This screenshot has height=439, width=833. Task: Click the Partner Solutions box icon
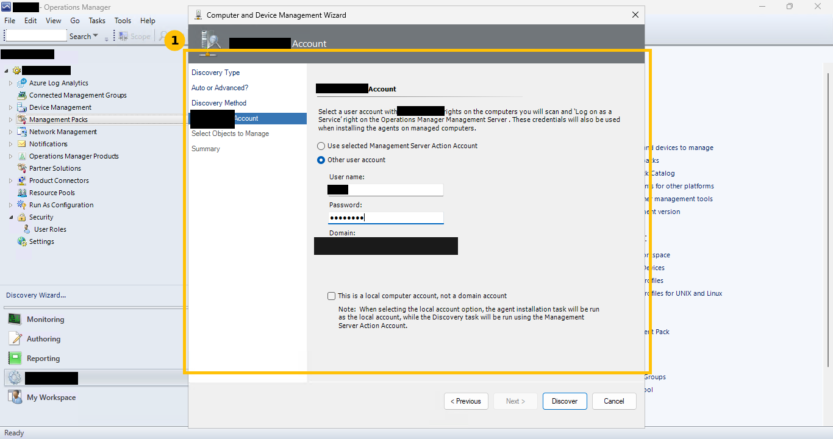pos(22,168)
